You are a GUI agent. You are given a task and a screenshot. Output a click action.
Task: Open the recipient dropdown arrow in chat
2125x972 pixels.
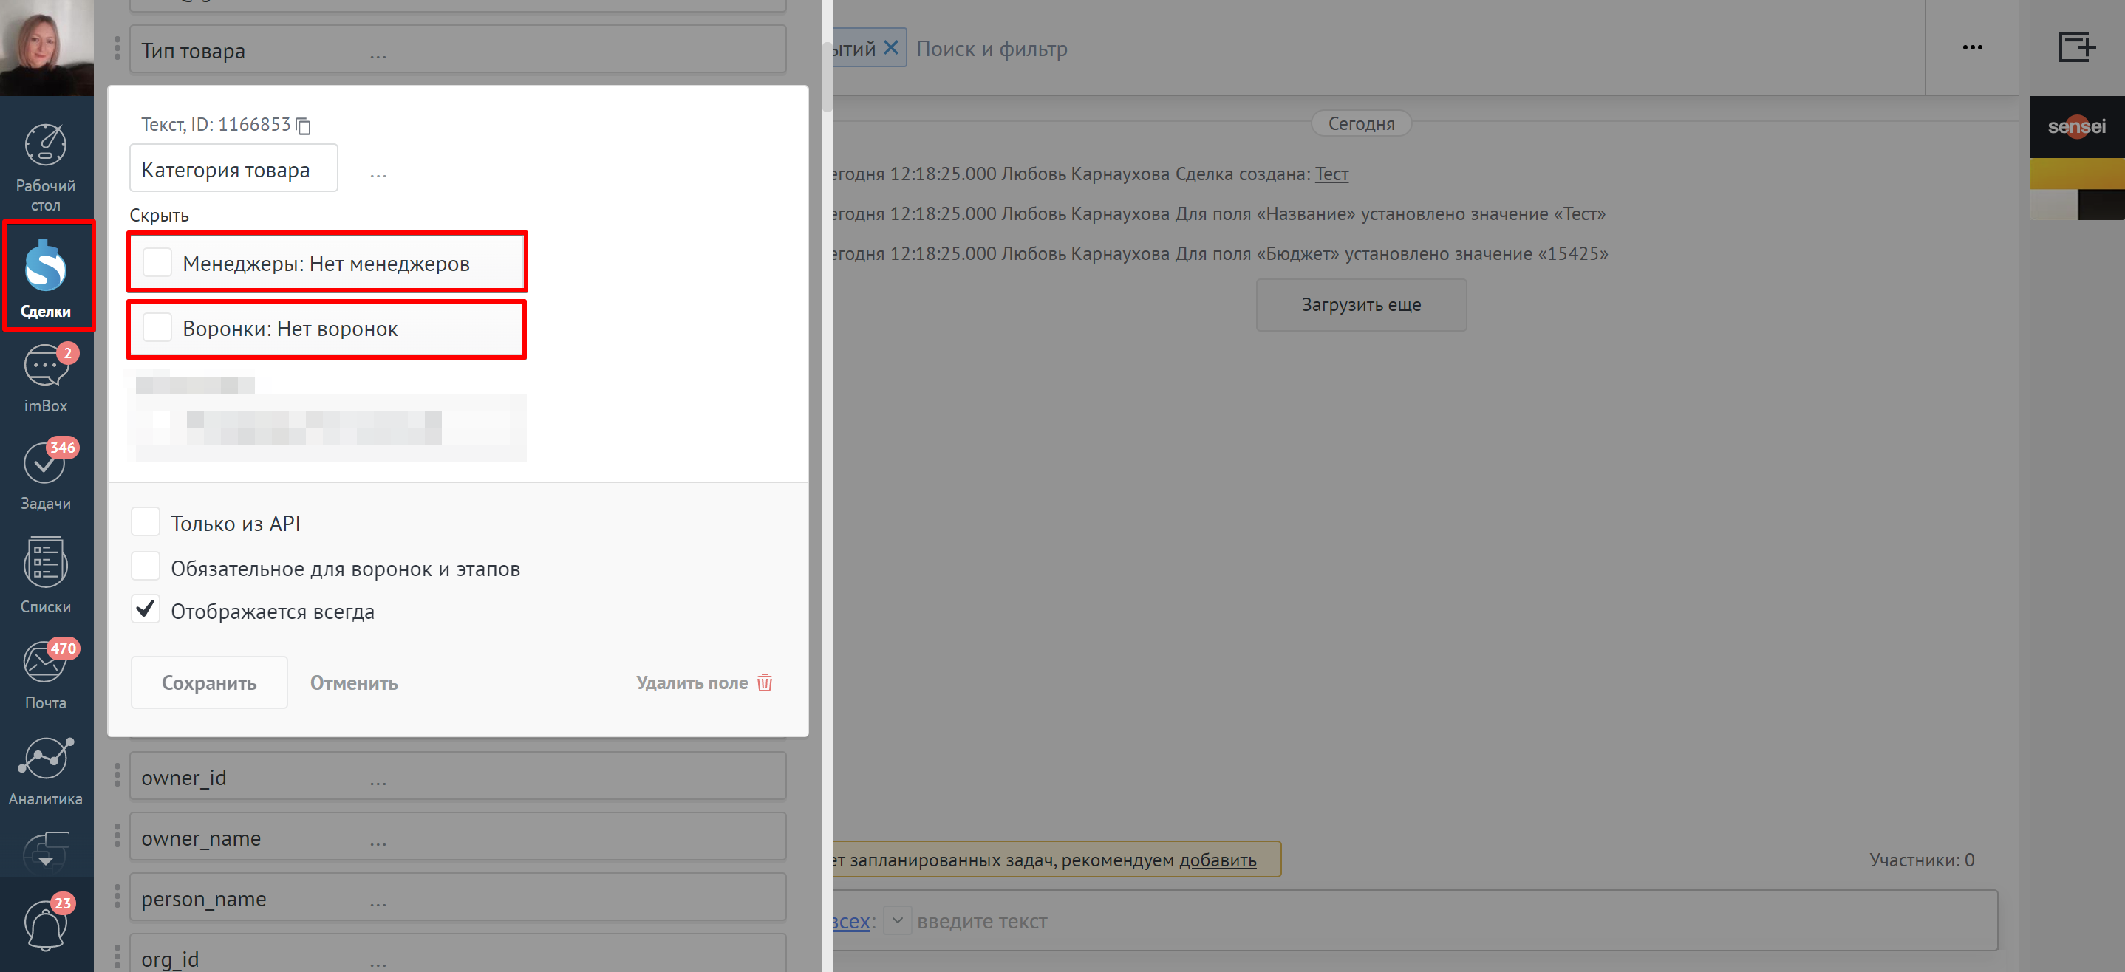[x=898, y=921]
